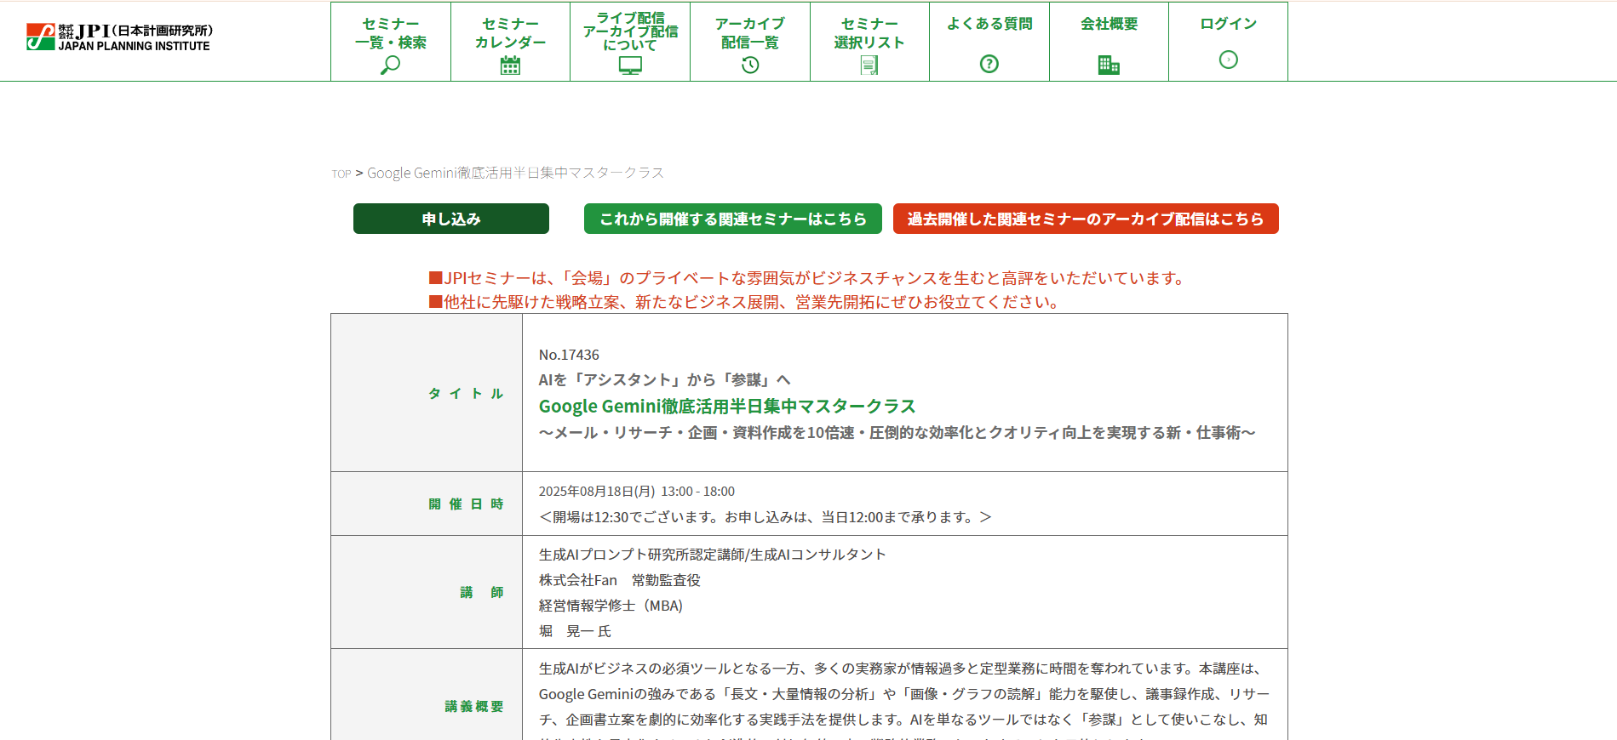Viewport: 1617px width, 740px height.
Task: Click the monitor icon under ライブ配信アーカイブ配信について
Action: (630, 65)
